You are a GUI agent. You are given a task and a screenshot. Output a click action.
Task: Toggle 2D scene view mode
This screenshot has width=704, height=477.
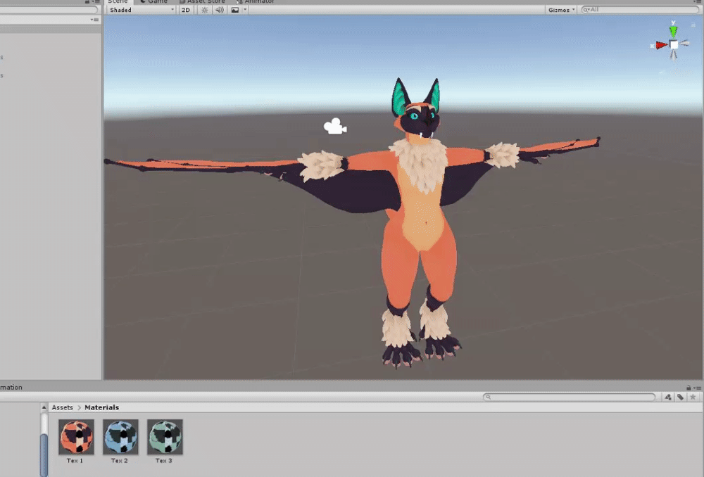(186, 10)
